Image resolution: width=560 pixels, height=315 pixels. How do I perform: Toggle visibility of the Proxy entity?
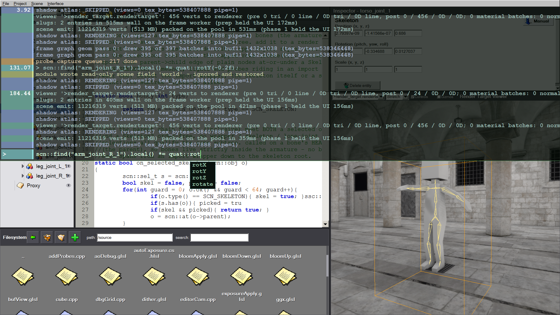point(69,185)
